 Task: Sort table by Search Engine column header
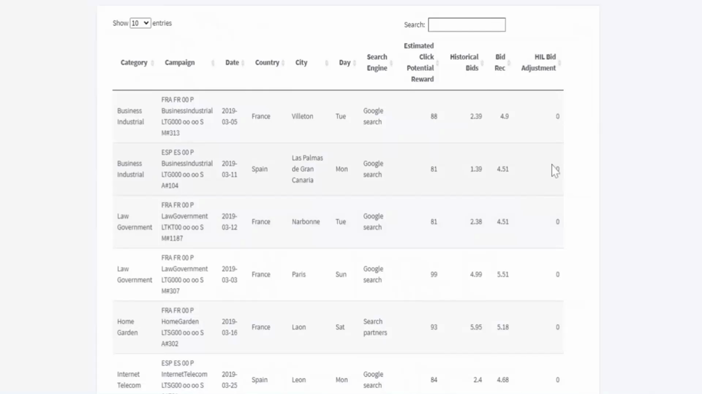pyautogui.click(x=377, y=63)
